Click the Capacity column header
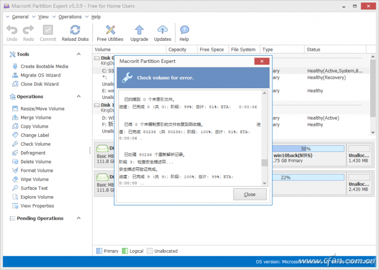 click(x=182, y=50)
